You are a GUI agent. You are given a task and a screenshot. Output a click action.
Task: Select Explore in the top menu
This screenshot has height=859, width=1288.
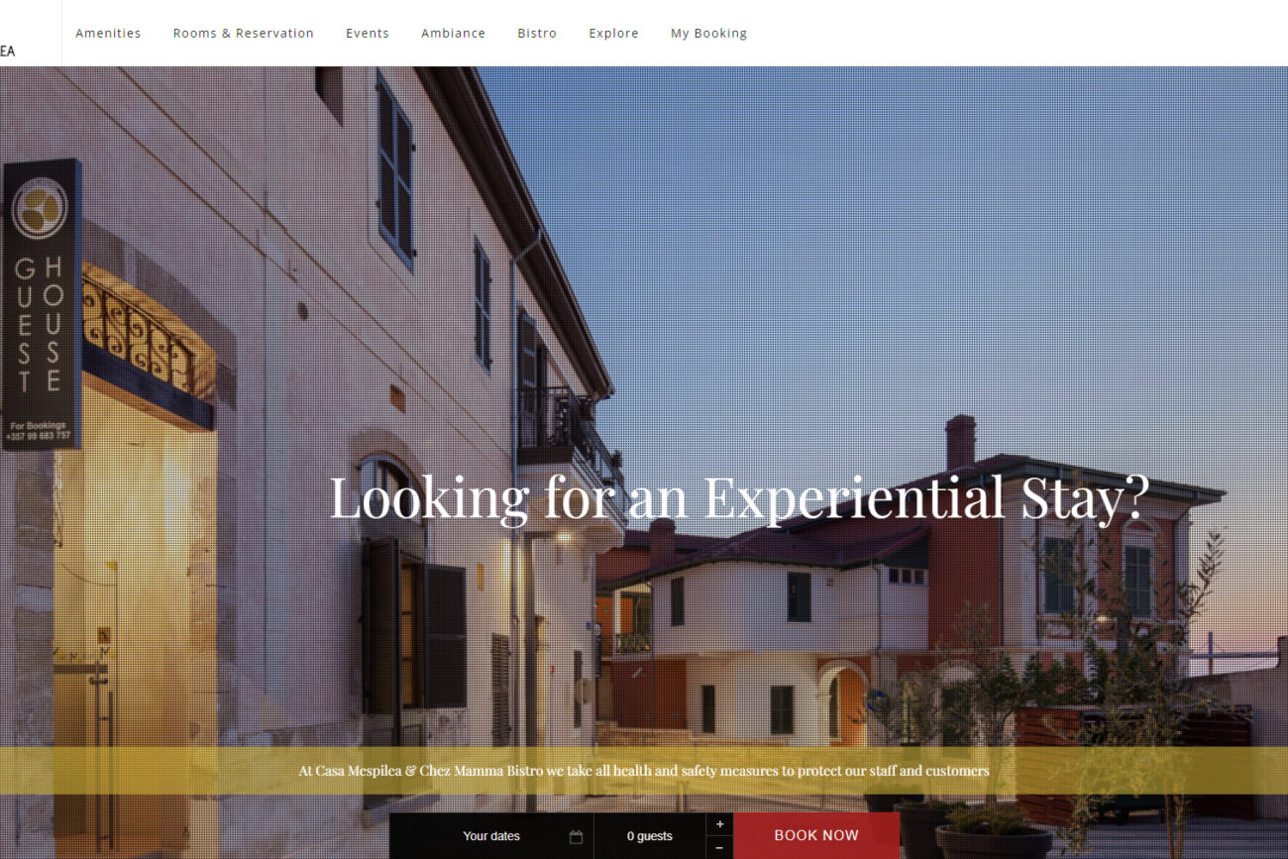click(x=613, y=33)
